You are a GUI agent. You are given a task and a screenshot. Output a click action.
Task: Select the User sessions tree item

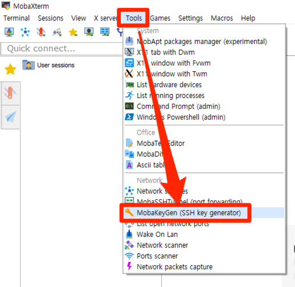[x=48, y=65]
